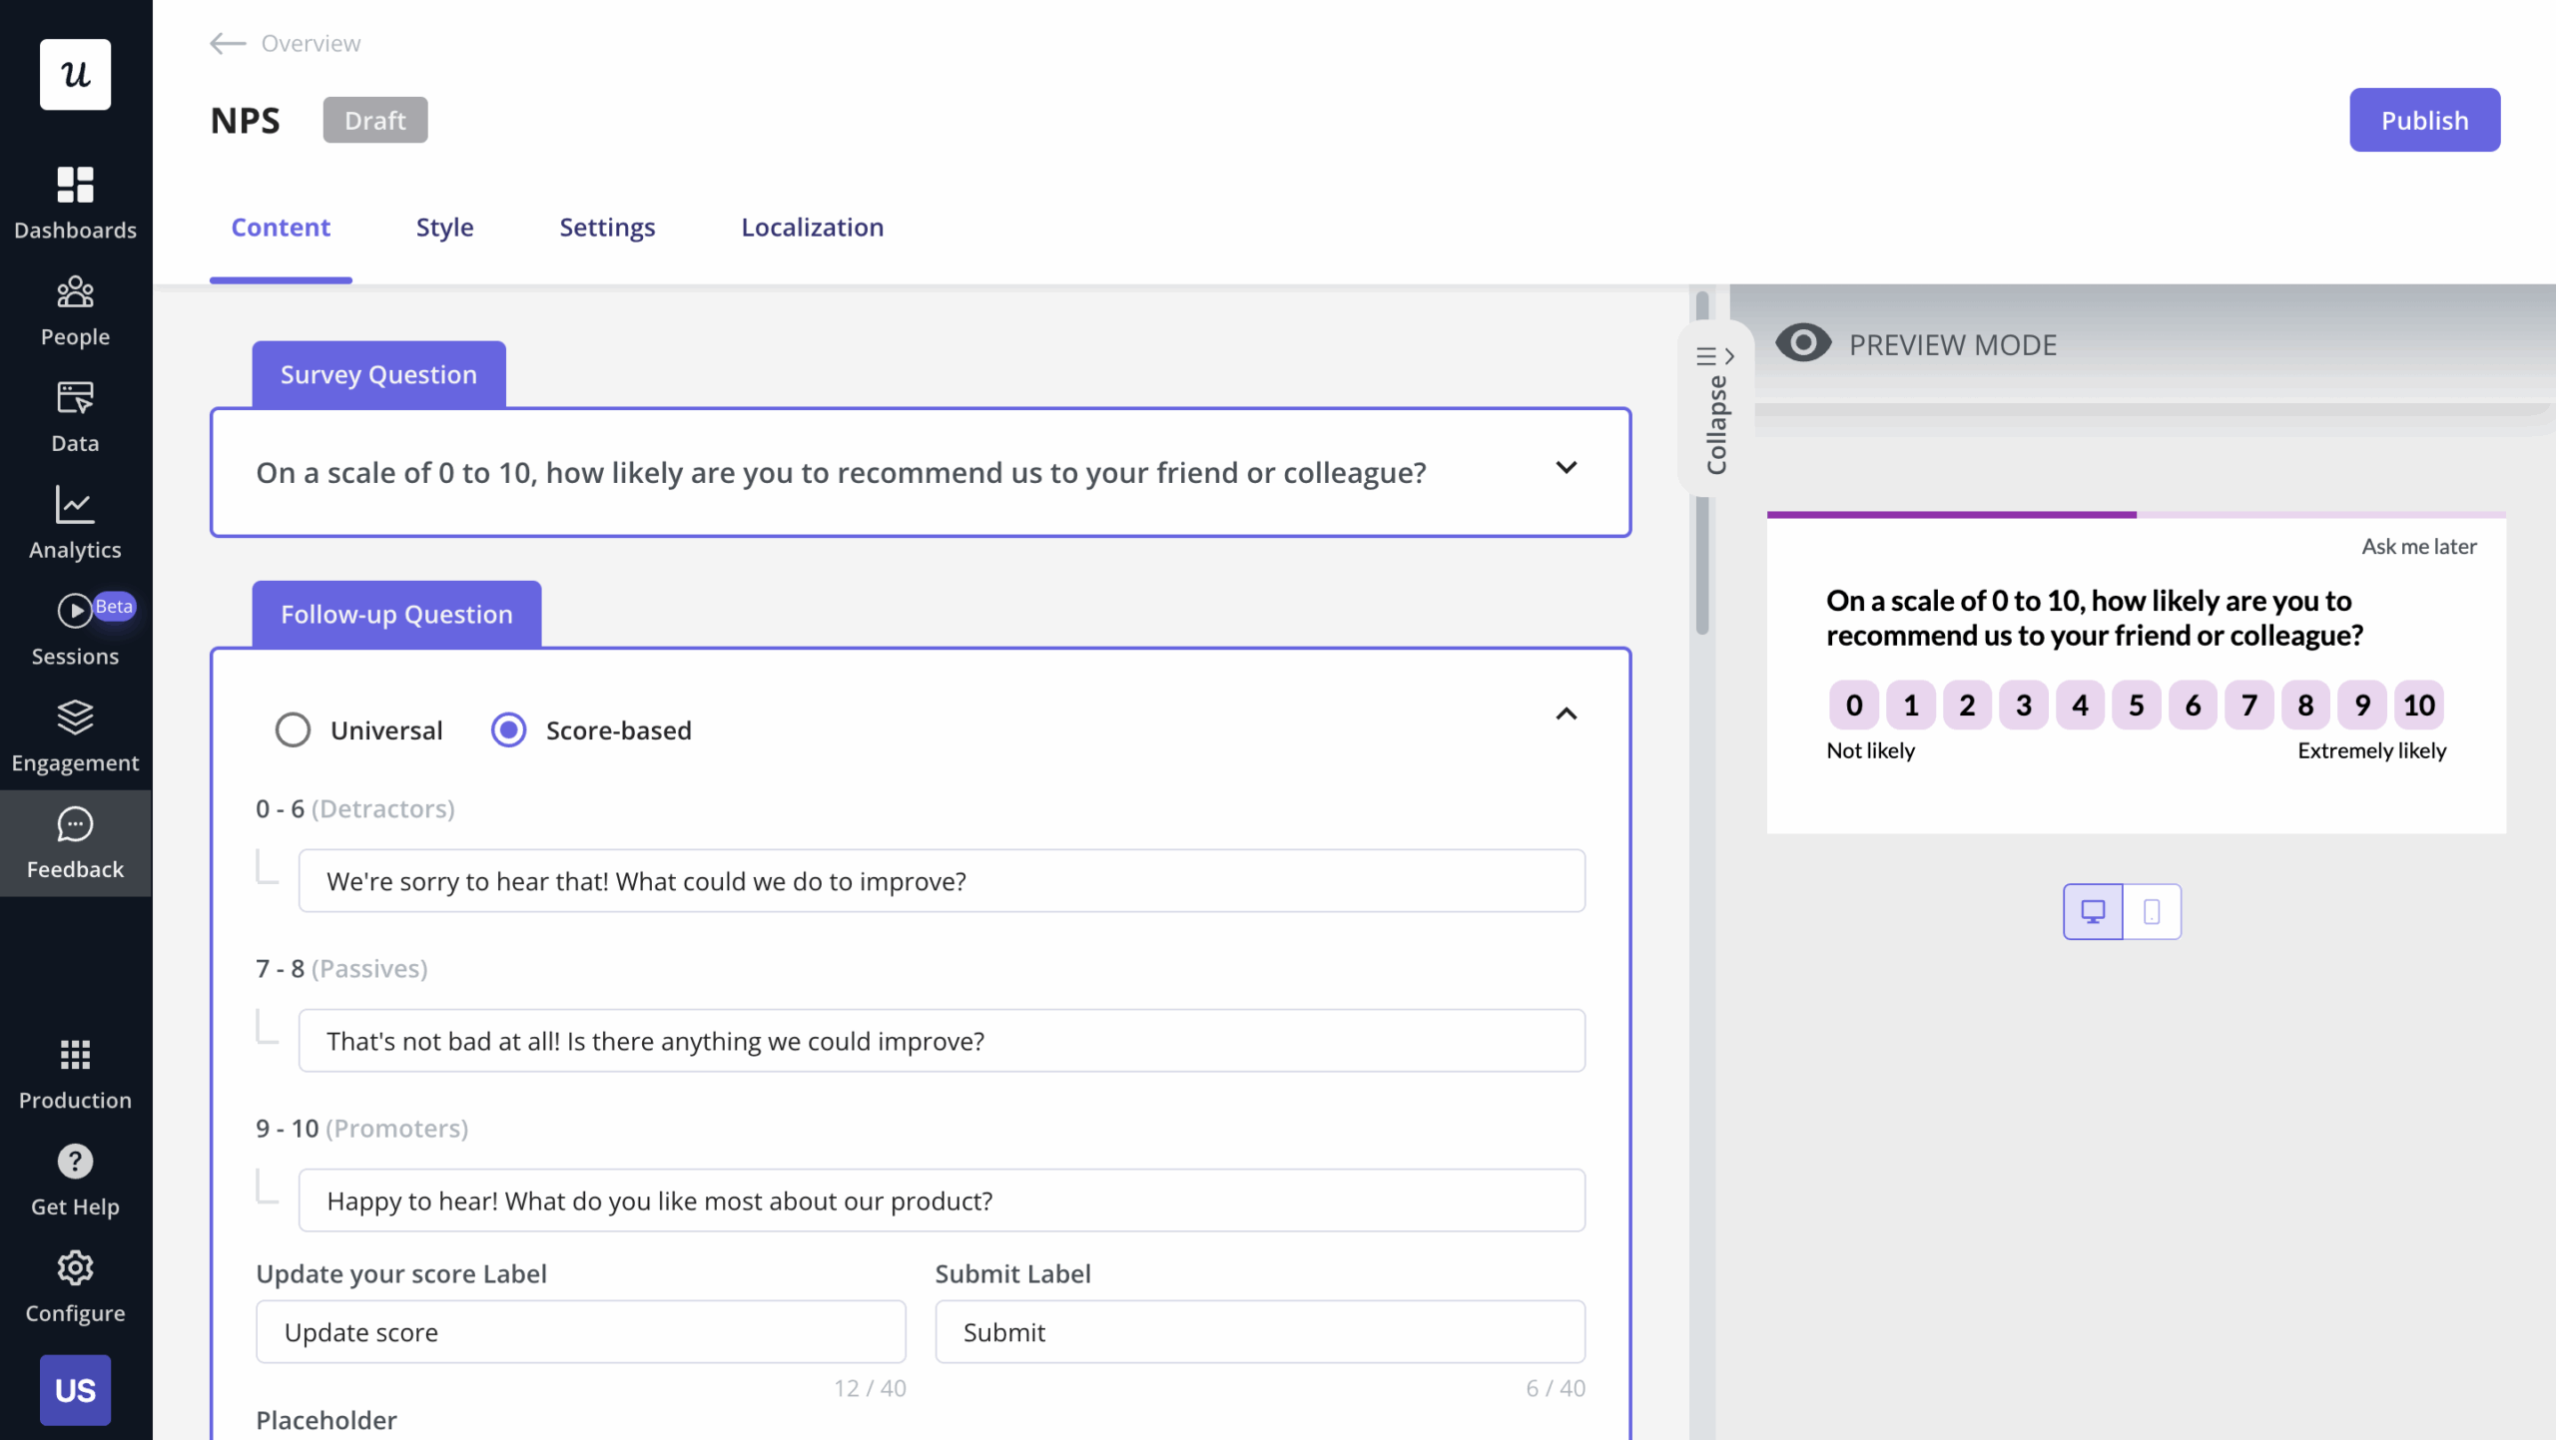Click the '12 / 40' character counter
Image resolution: width=2556 pixels, height=1440 pixels.
(870, 1388)
